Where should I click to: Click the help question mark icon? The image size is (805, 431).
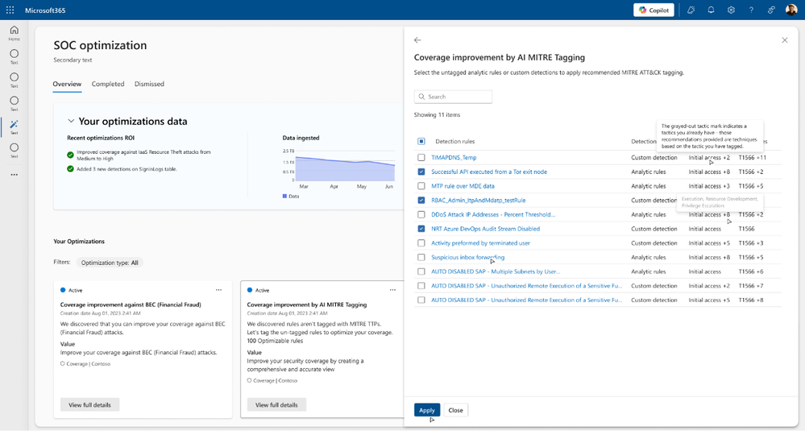point(751,10)
